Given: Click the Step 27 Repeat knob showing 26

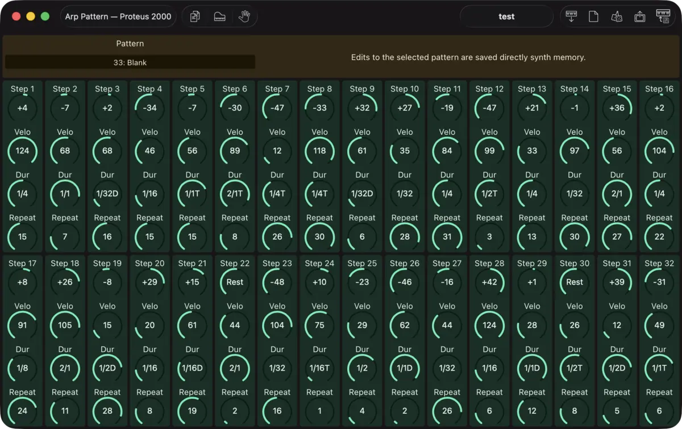Looking at the screenshot, I should (447, 411).
